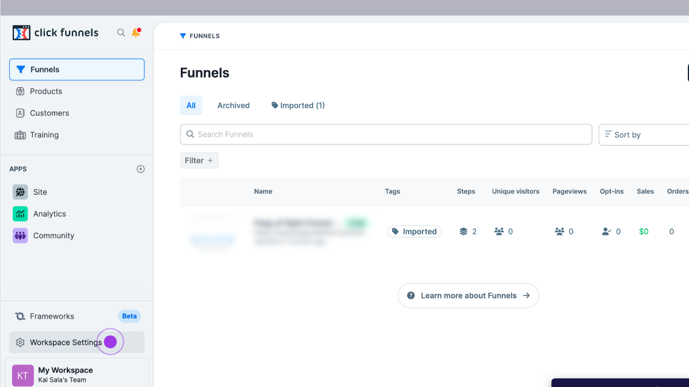
Task: Click the funnel thumbnail in the table
Action: 212,231
